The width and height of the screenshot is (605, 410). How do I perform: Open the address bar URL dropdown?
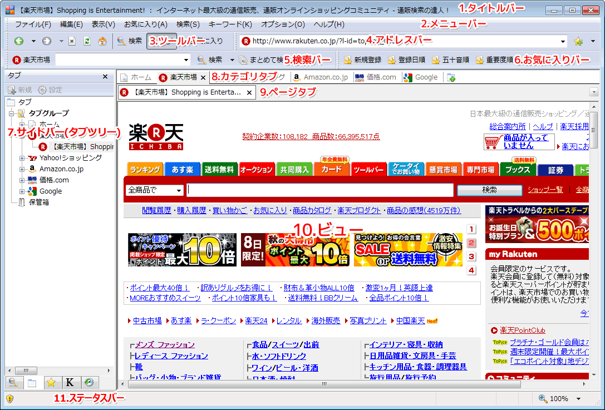click(563, 41)
